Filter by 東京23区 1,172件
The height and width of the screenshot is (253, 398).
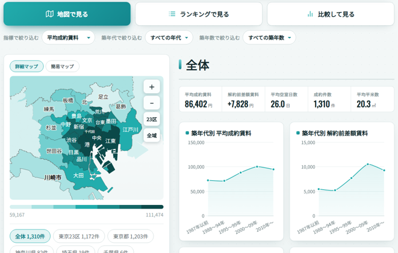[79, 236]
